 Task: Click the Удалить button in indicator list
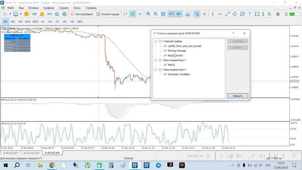point(238,47)
